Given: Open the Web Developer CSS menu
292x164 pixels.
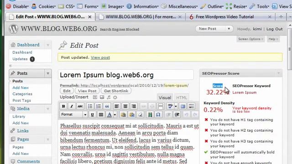Looking at the screenshot, I should pyautogui.click(x=67, y=6).
